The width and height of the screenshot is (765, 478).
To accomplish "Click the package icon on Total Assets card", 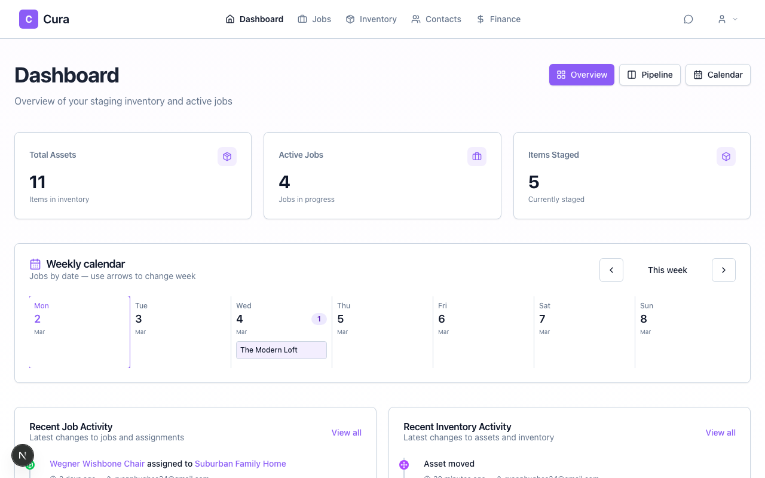I will click(227, 156).
